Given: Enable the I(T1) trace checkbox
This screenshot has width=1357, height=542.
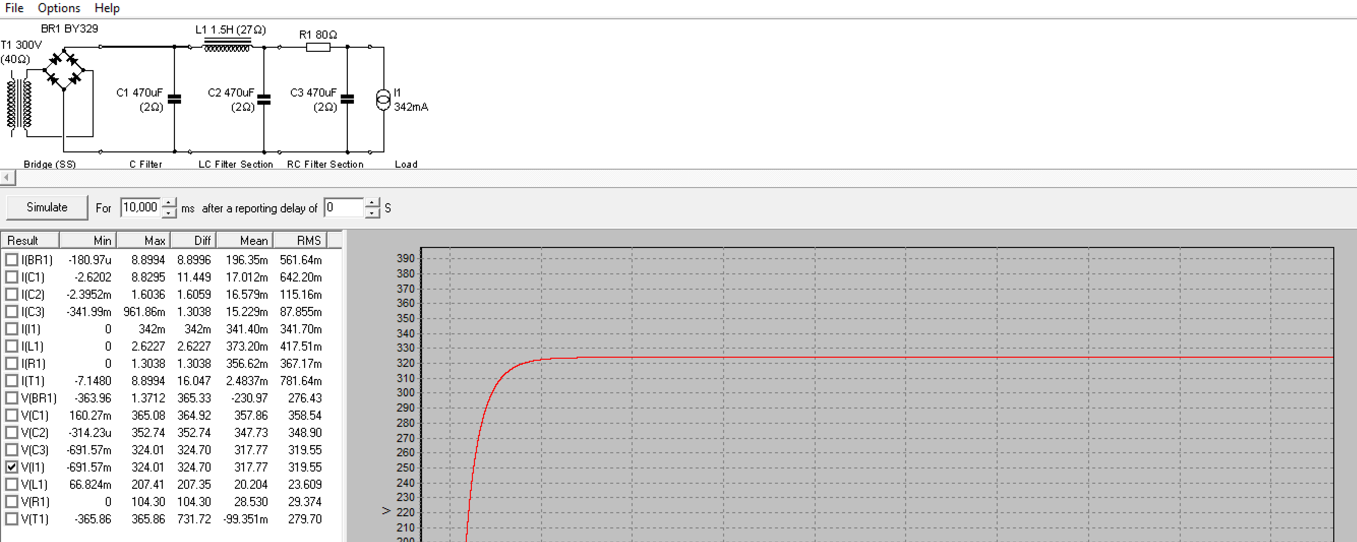Looking at the screenshot, I should pyautogui.click(x=12, y=381).
